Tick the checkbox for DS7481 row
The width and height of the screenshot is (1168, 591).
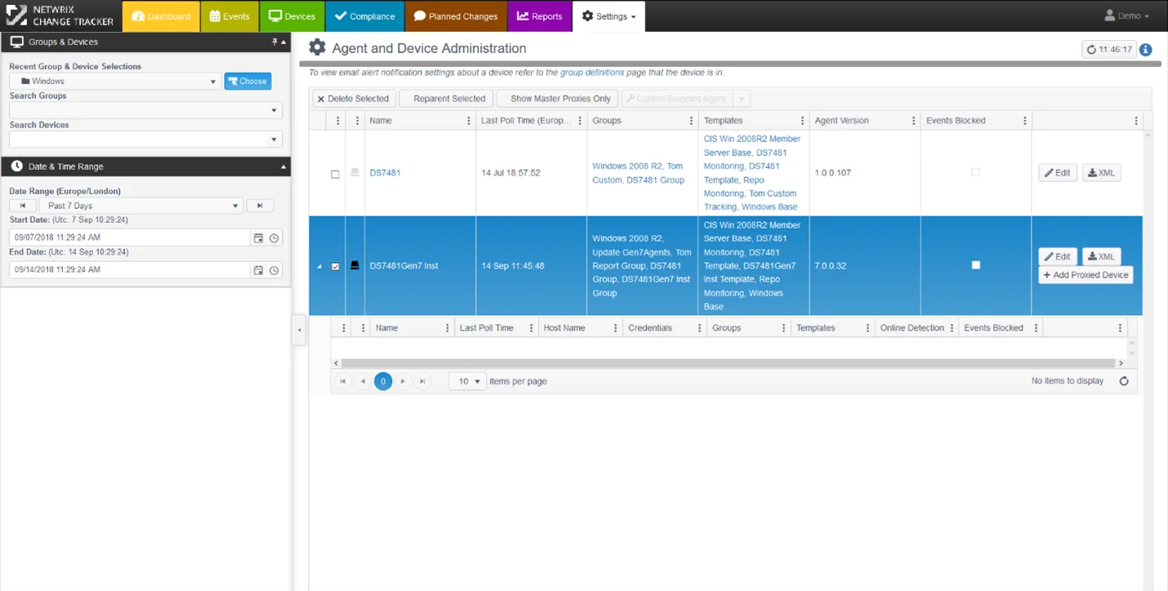(x=335, y=174)
